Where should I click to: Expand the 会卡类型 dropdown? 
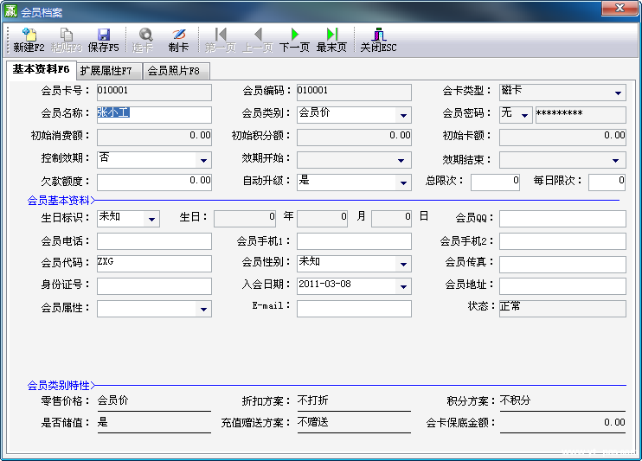pos(619,93)
